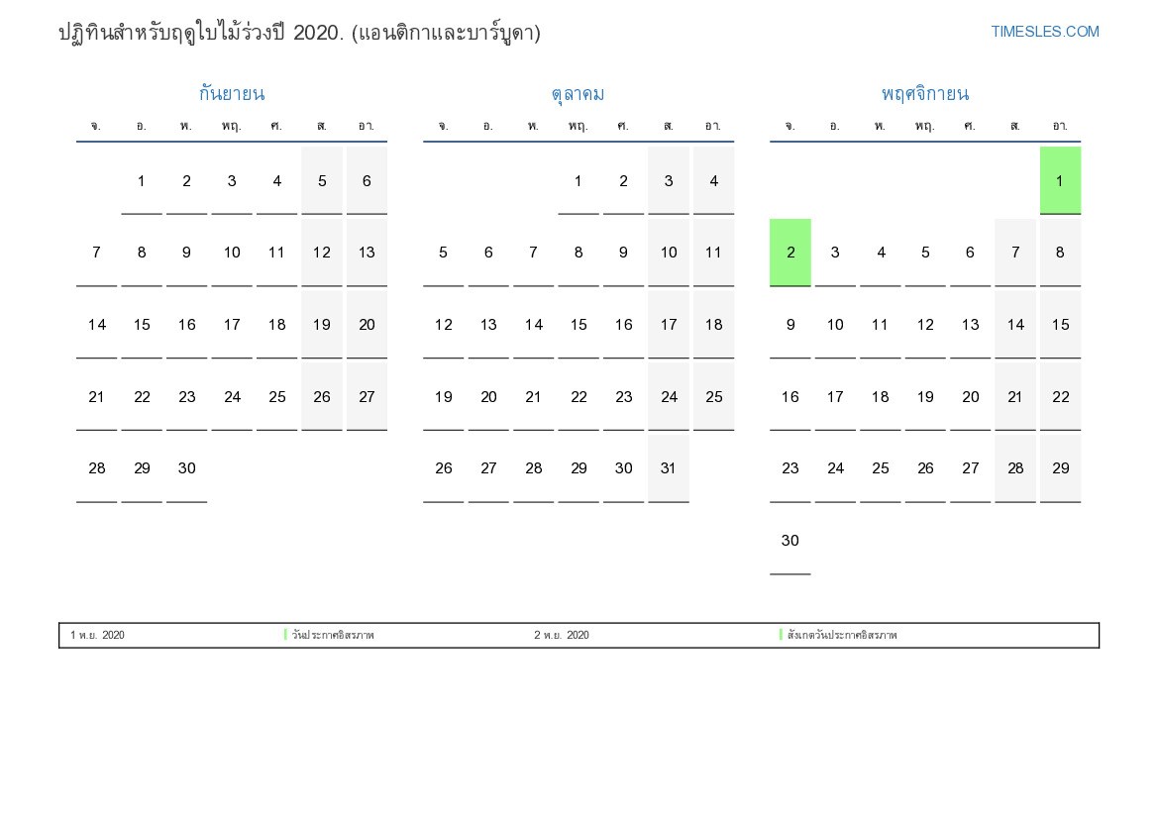This screenshot has height=819, width=1158.
Task: Click October 31 in the calendar
Action: 669,468
